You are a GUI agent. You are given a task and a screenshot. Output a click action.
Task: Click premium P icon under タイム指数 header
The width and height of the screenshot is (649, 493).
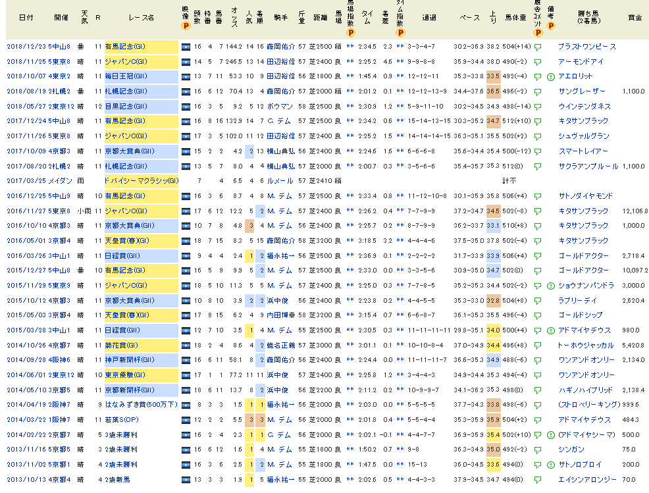click(400, 32)
